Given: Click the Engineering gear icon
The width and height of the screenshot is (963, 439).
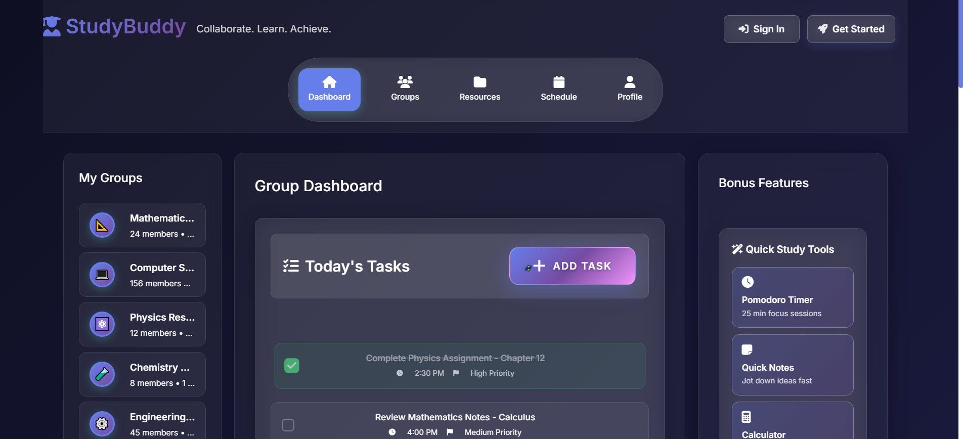Looking at the screenshot, I should click(102, 423).
